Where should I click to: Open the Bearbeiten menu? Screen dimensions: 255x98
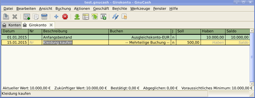coord(26,9)
